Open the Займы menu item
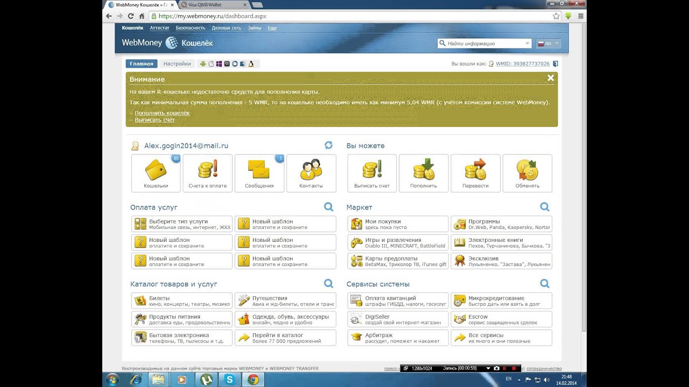The width and height of the screenshot is (689, 387). (x=255, y=27)
